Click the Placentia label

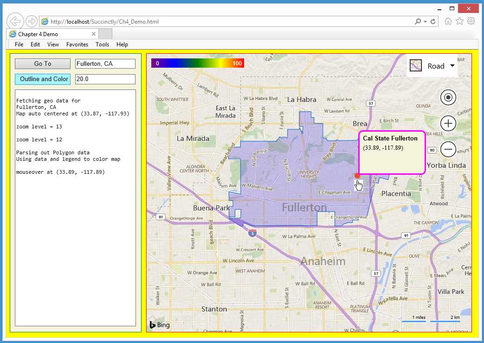396,193
